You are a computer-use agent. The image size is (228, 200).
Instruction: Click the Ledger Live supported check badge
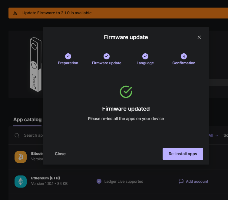(x=99, y=181)
